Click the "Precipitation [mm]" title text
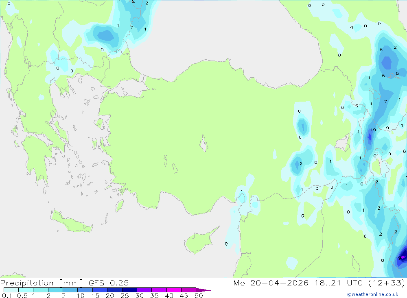407x298 pixels. pos(42,283)
